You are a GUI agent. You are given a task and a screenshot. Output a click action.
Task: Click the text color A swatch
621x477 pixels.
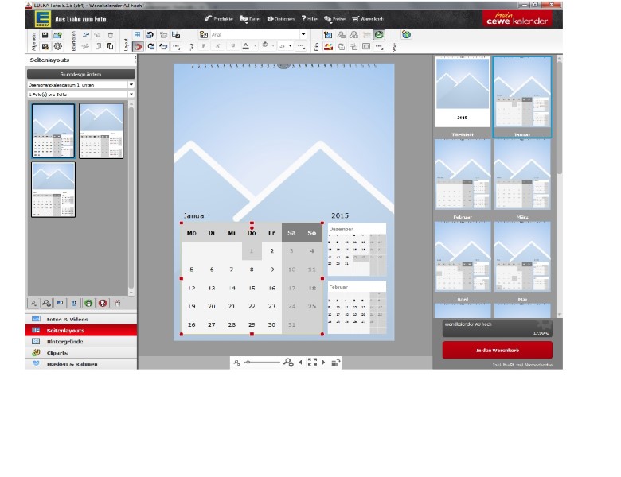(245, 46)
